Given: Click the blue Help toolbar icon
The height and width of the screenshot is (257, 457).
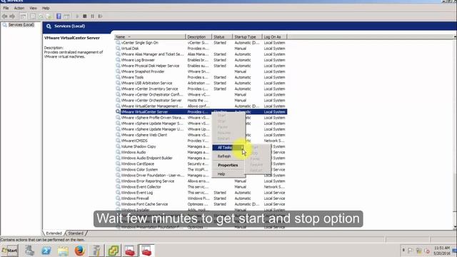Looking at the screenshot, I should pyautogui.click(x=59, y=16).
